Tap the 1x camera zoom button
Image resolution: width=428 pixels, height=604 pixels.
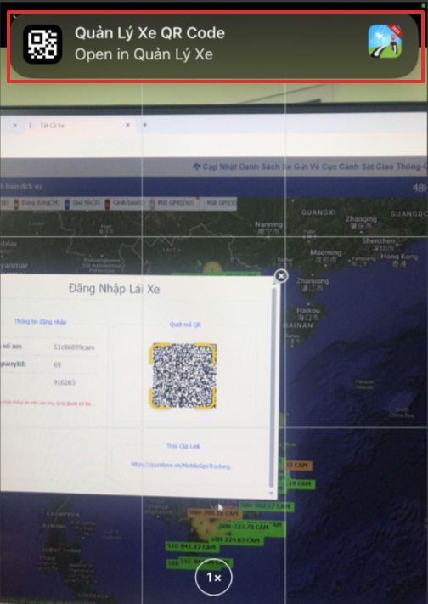[214, 577]
